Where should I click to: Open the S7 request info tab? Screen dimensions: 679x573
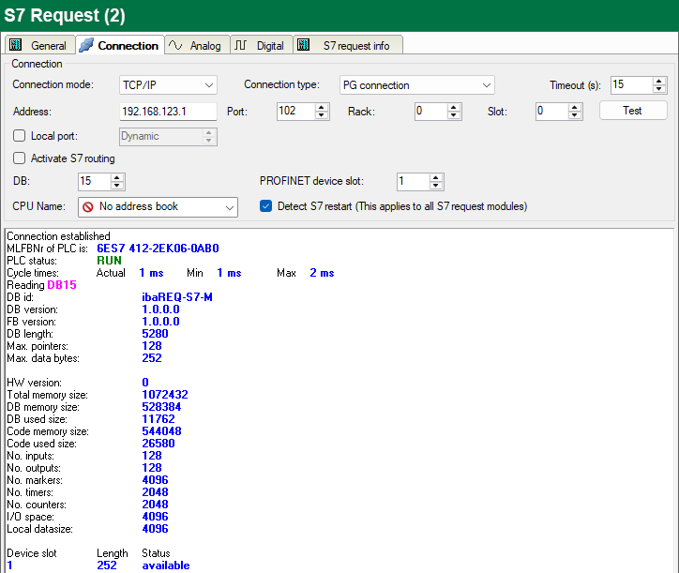tap(355, 45)
